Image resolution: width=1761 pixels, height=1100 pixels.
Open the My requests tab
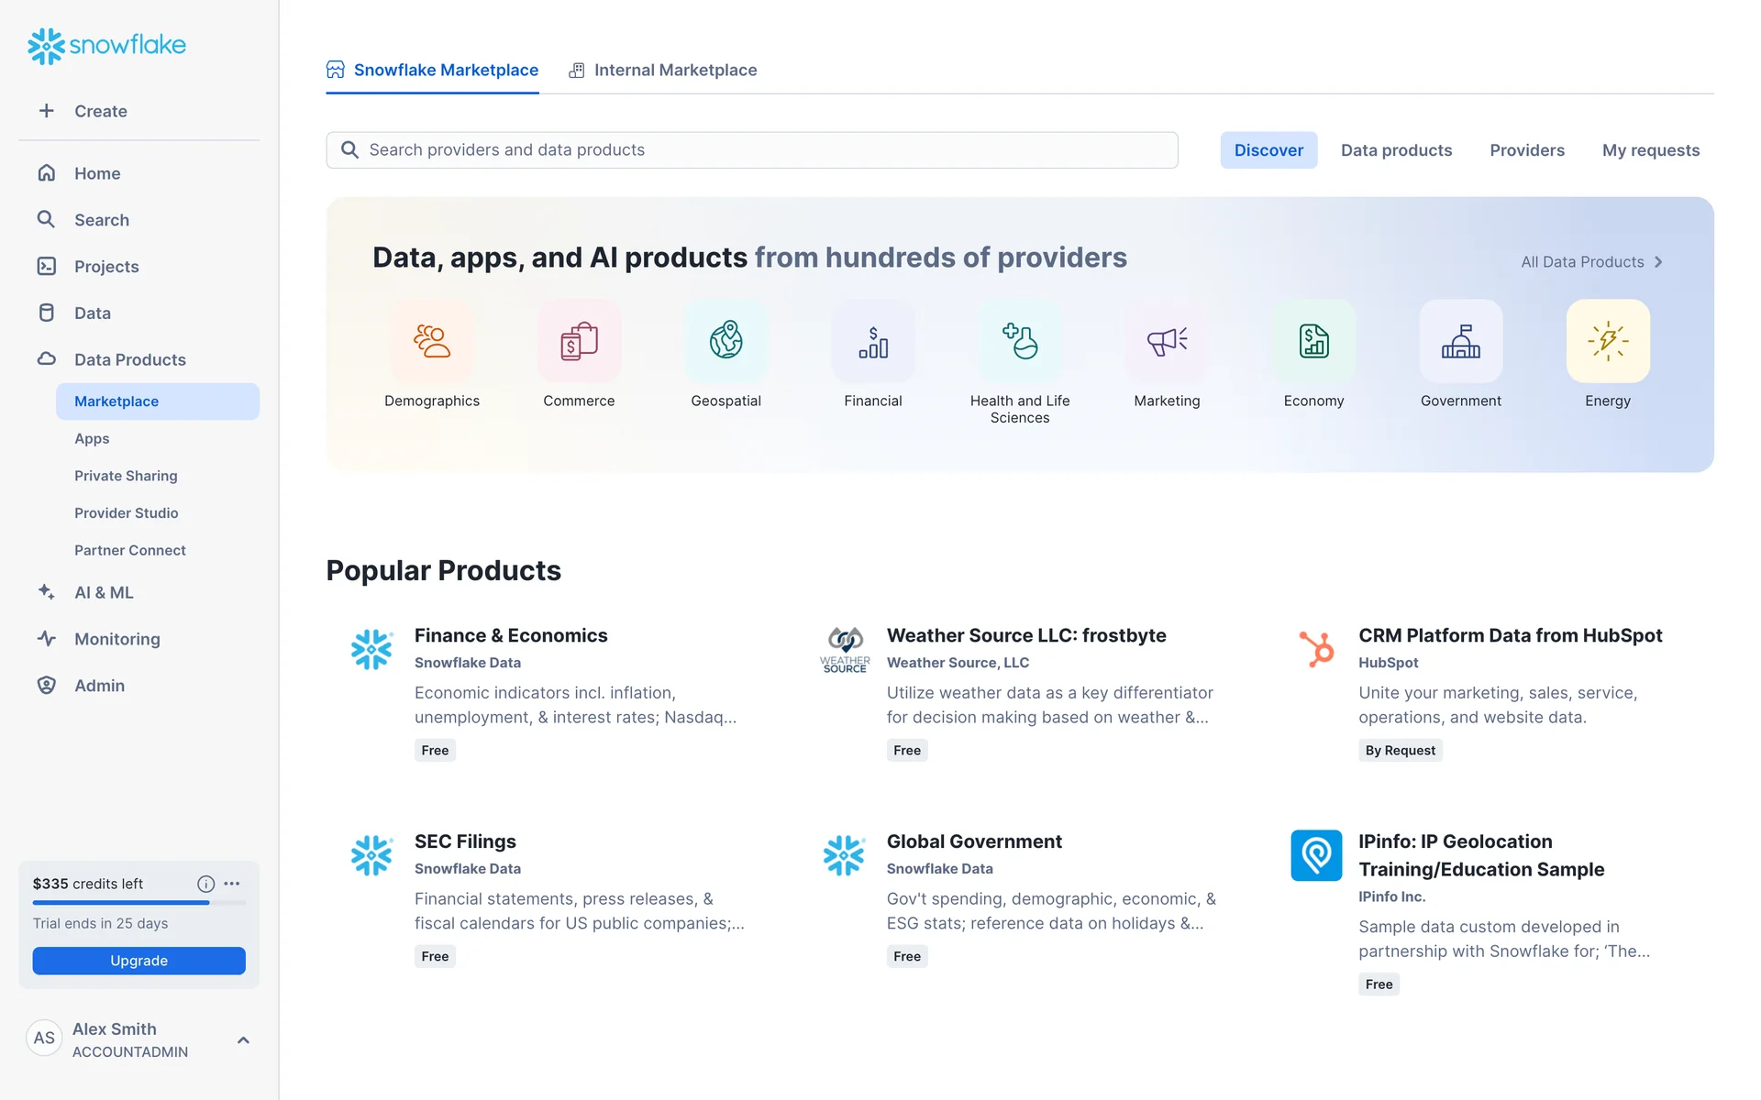coord(1650,150)
